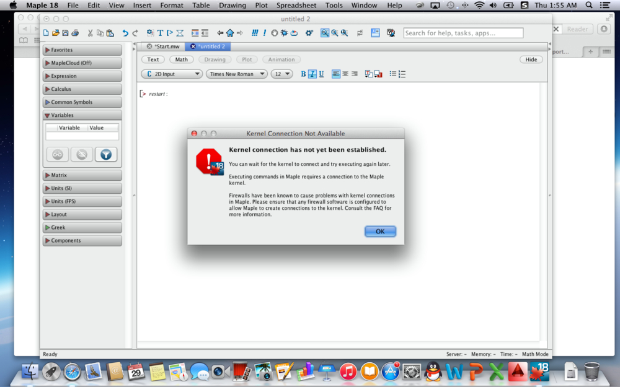Expand the Favorites palette
Screen dimensions: 620x387
pos(82,50)
